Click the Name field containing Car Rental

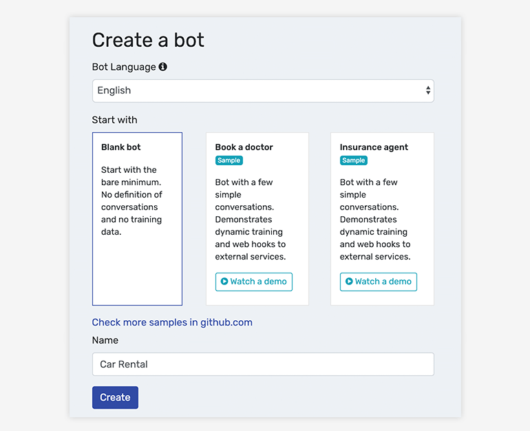point(263,364)
